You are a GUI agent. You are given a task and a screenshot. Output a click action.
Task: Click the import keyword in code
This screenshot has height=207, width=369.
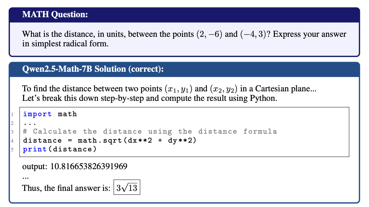click(37, 114)
